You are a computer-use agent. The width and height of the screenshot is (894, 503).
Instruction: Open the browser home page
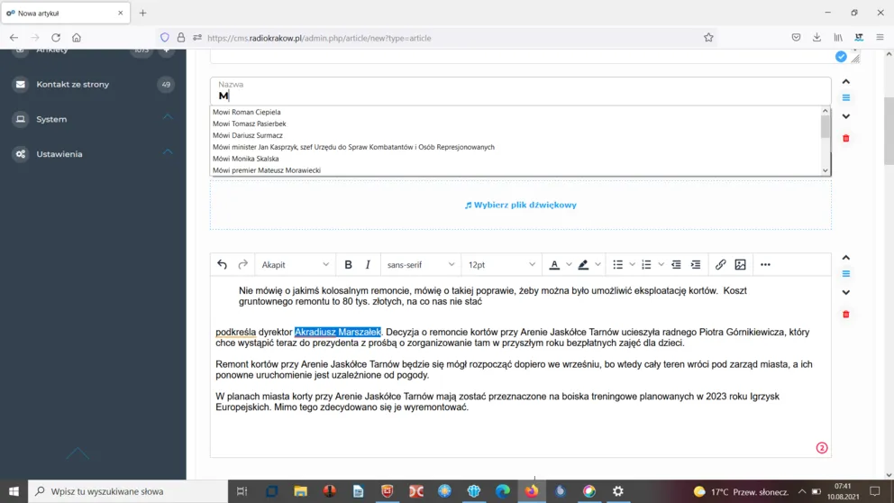click(77, 38)
